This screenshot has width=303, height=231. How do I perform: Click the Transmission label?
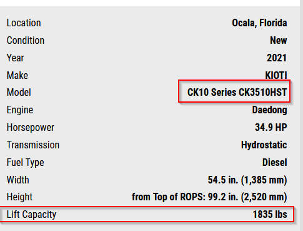coord(33,145)
